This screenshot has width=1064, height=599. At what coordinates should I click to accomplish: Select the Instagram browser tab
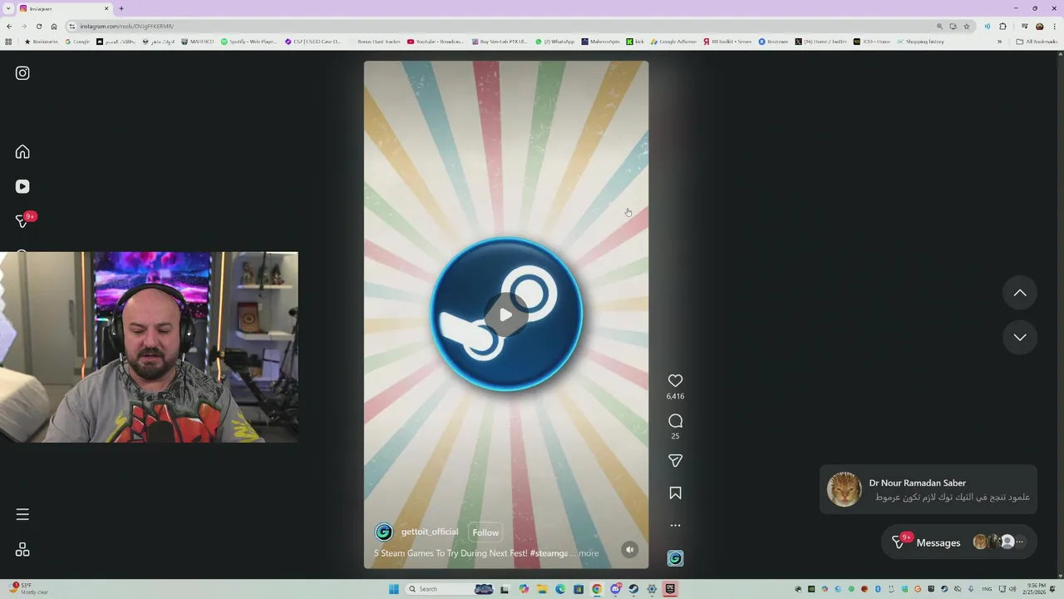pyautogui.click(x=64, y=8)
